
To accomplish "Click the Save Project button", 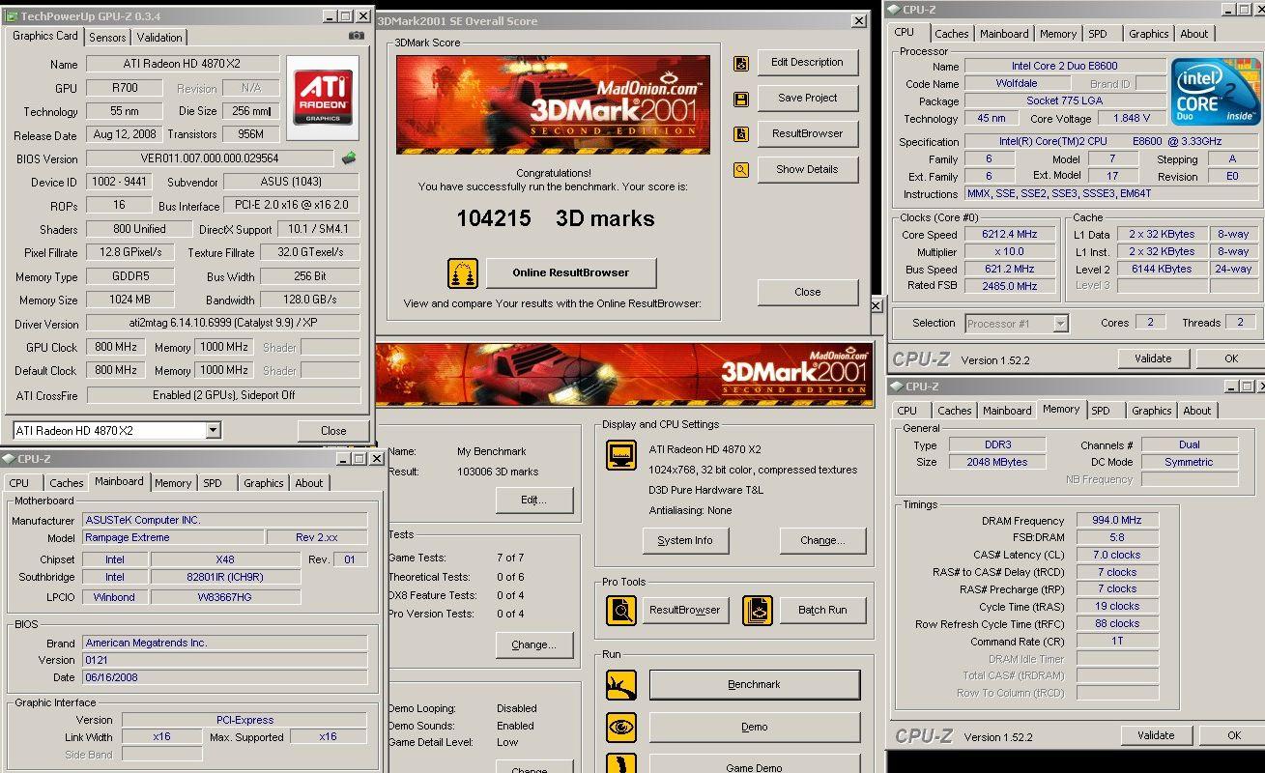I will (x=807, y=99).
